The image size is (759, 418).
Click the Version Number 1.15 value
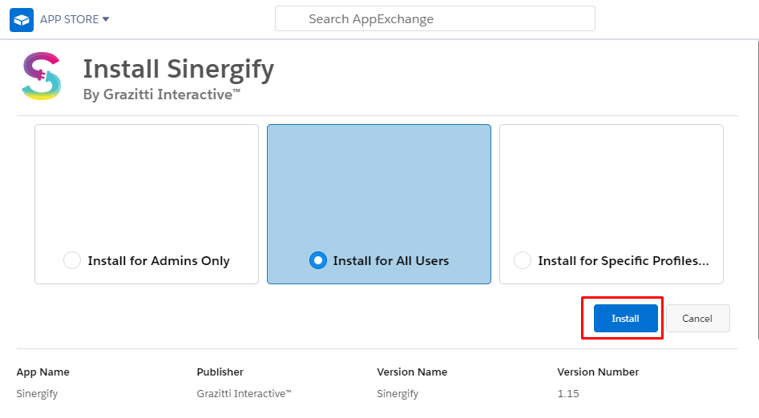tap(567, 393)
